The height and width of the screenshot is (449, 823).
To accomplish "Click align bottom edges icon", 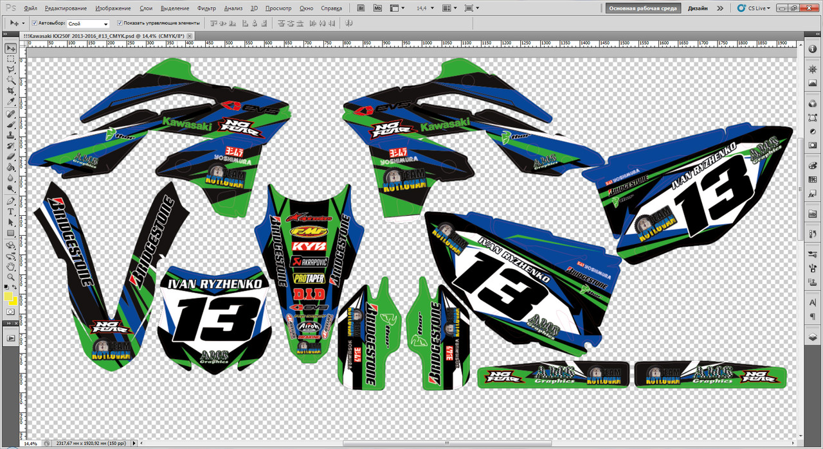I will point(232,23).
